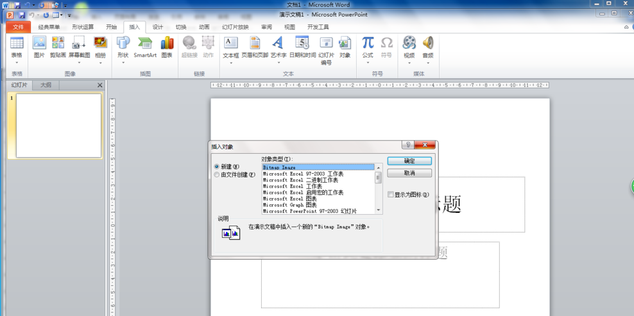The height and width of the screenshot is (316, 634).
Task: Click the object type list scrollbar down arrow
Action: click(379, 210)
